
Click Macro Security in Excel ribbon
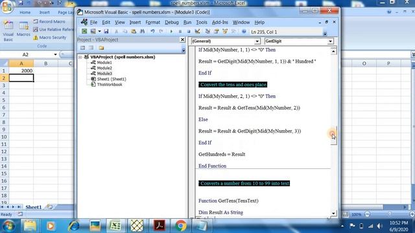pyautogui.click(x=50, y=38)
